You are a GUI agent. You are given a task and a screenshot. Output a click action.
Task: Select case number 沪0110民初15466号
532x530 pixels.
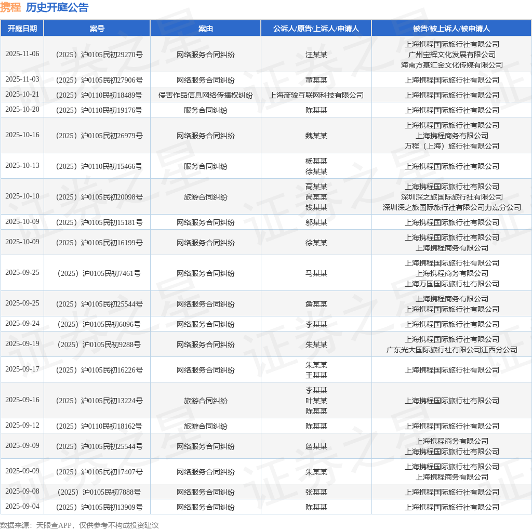[x=99, y=166]
